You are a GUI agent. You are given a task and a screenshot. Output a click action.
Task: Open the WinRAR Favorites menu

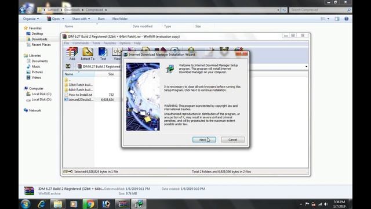coord(110,43)
